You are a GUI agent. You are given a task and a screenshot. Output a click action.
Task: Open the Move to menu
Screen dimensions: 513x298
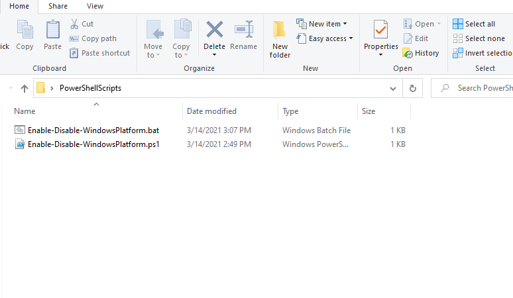153,38
